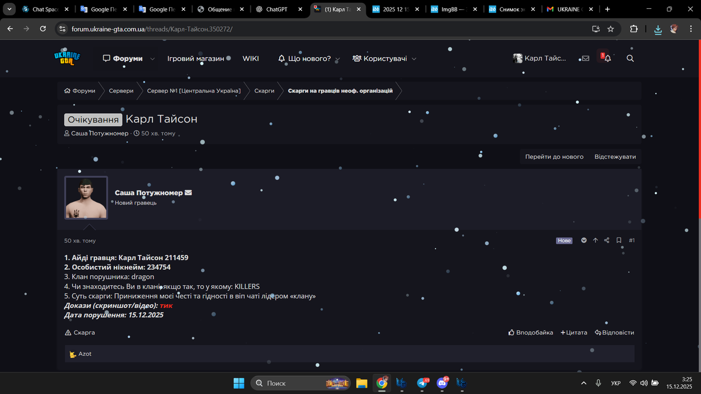The width and height of the screenshot is (701, 394).
Task: Click thread start time 50 хв. тому
Action: [x=158, y=134]
